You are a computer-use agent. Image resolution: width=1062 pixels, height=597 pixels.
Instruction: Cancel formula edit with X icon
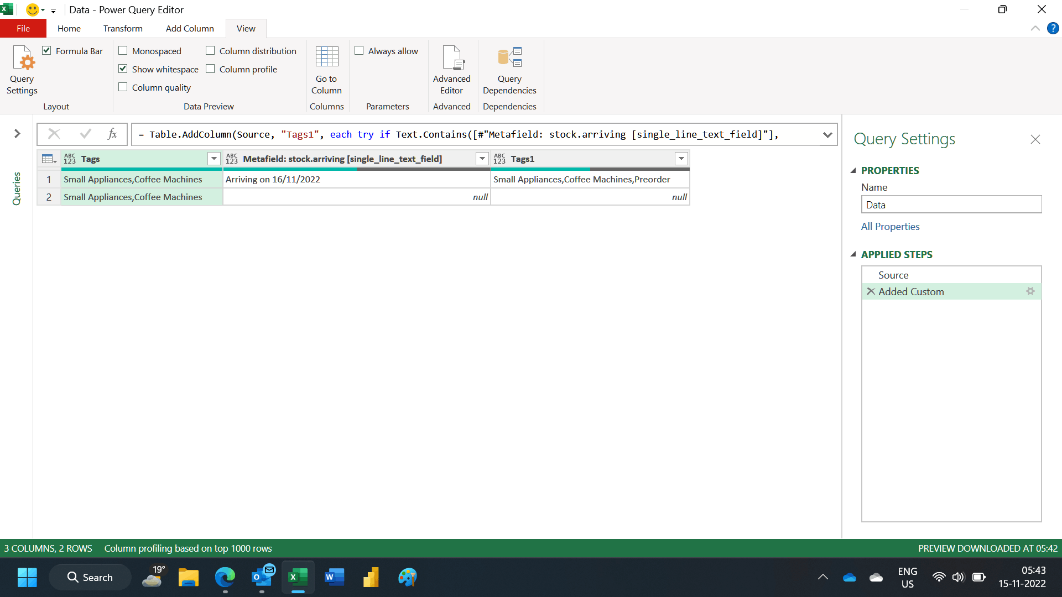pos(54,134)
